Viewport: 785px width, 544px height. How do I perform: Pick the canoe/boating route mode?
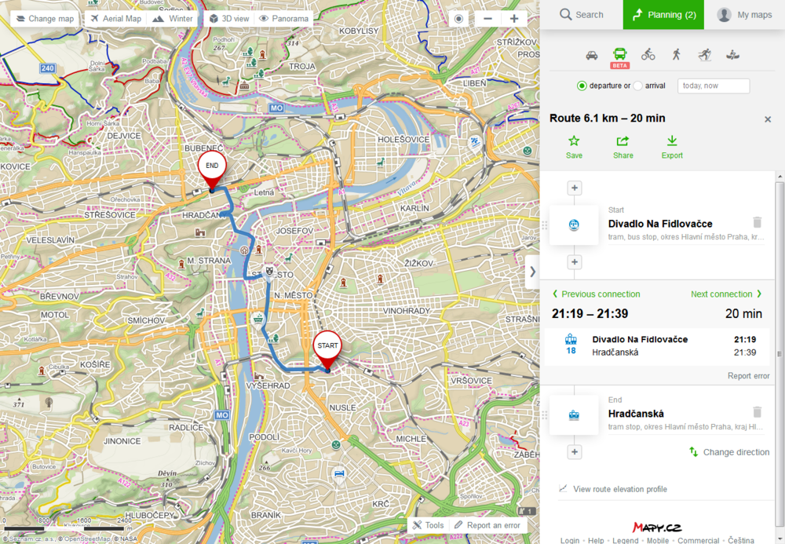[732, 54]
